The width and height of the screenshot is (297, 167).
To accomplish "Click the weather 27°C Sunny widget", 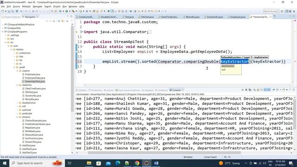I will pyautogui.click(x=229, y=163).
